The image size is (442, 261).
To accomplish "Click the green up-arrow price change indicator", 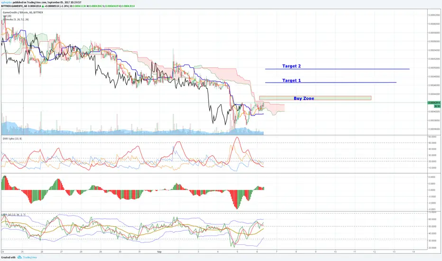I will click(43, 6).
